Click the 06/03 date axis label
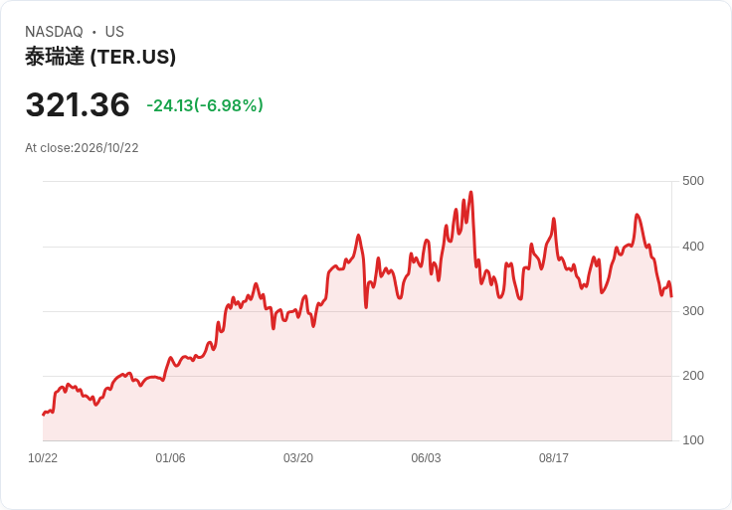 [x=426, y=458]
